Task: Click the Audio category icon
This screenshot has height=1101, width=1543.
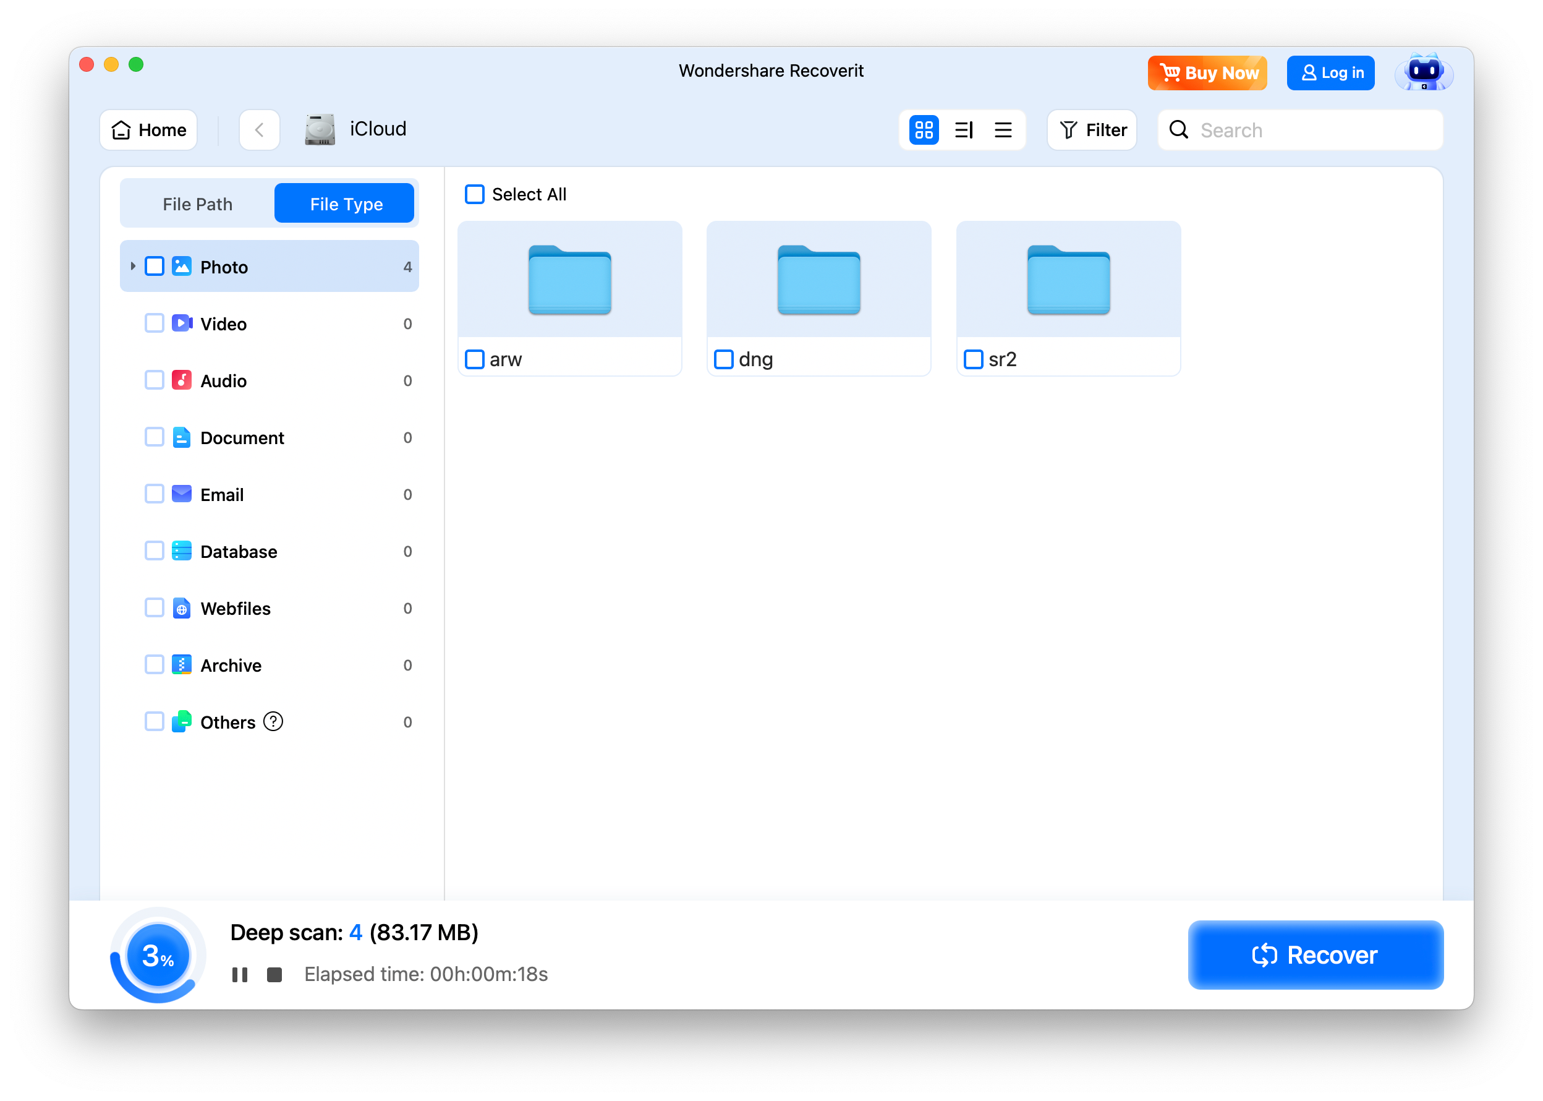Action: (x=182, y=380)
